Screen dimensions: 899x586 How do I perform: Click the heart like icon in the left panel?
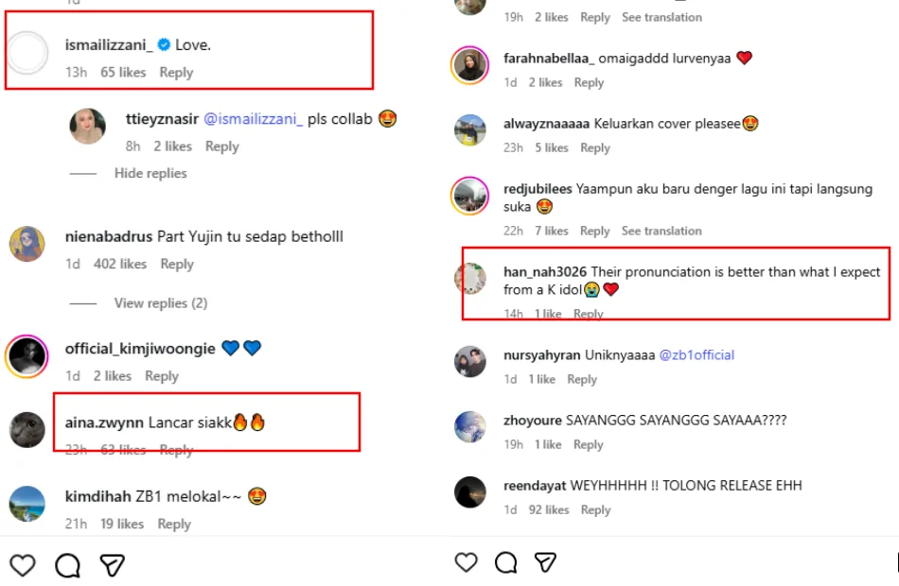[x=22, y=565]
